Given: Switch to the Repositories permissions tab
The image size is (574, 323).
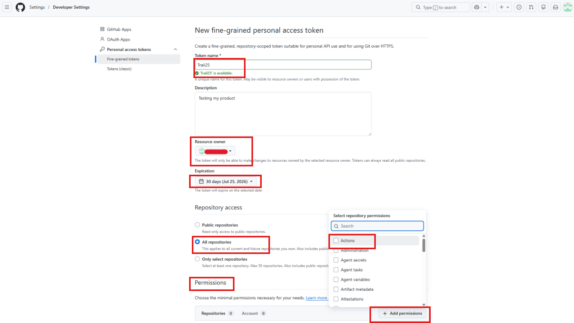Looking at the screenshot, I should (217, 313).
